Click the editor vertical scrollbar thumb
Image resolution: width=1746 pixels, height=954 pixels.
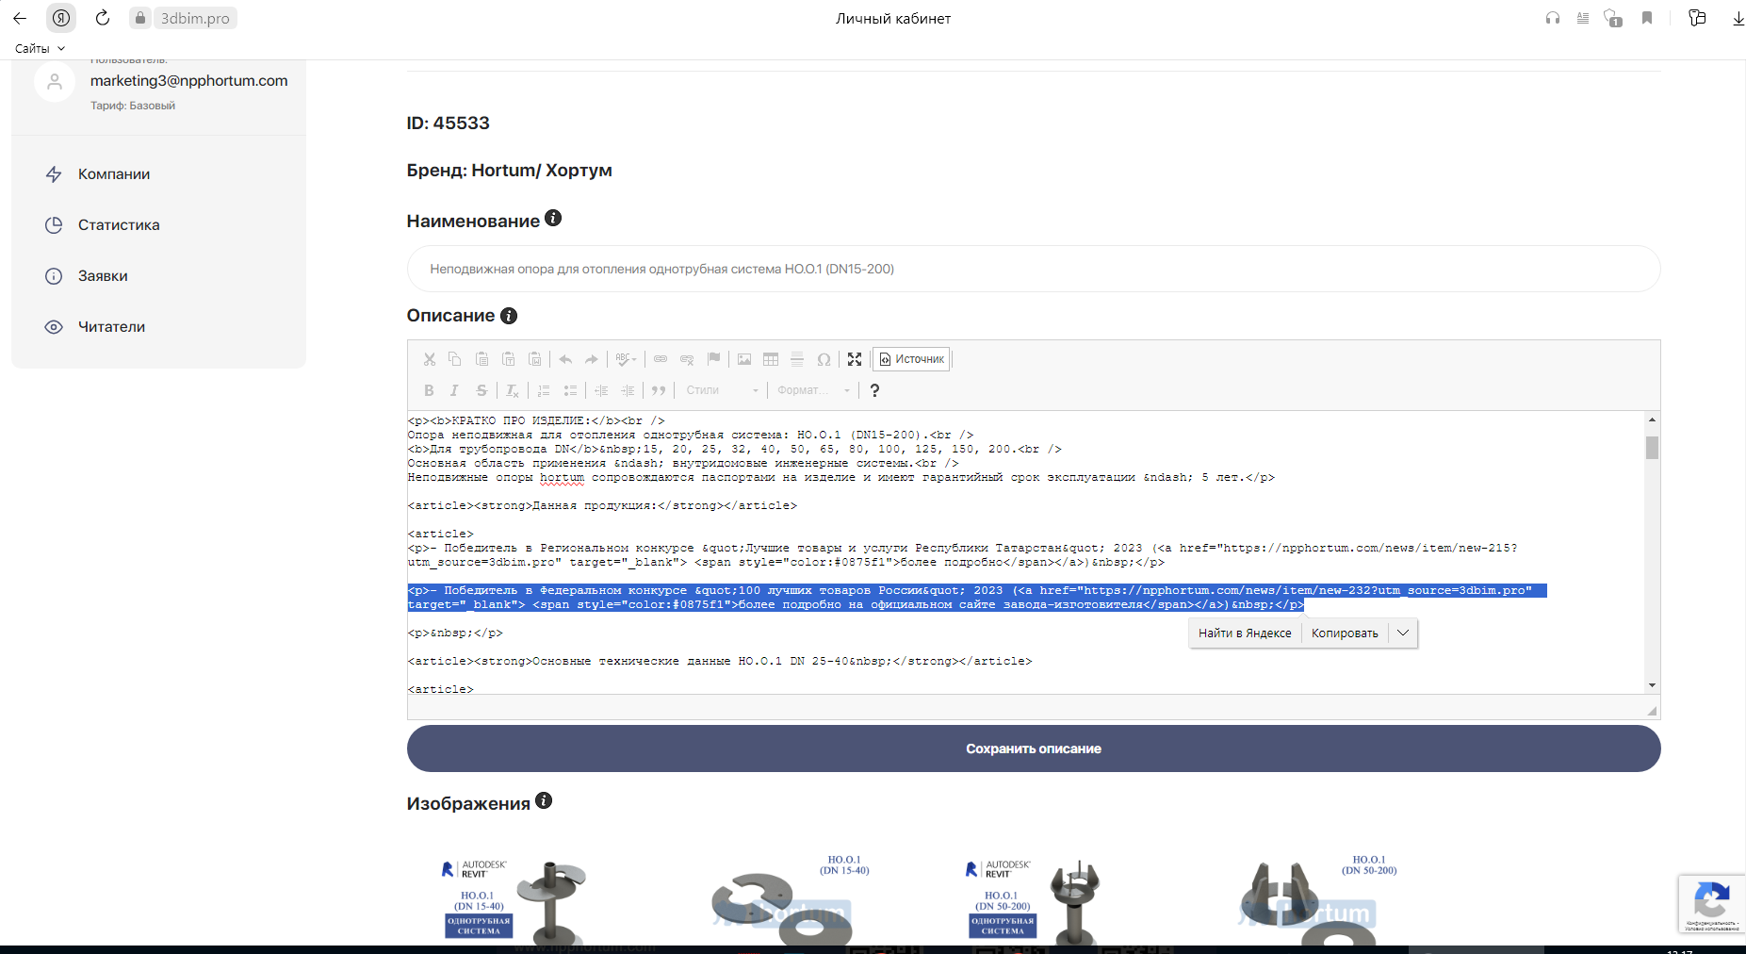click(x=1652, y=447)
